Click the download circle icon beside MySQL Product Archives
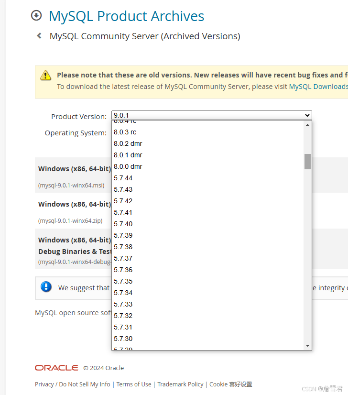 pyautogui.click(x=36, y=15)
